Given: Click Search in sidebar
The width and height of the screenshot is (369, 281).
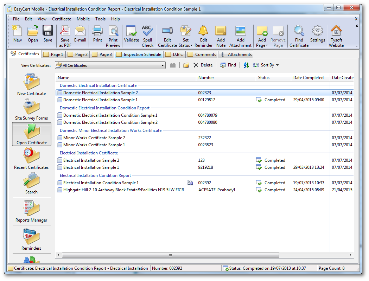Looking at the screenshot, I should pyautogui.click(x=32, y=183).
